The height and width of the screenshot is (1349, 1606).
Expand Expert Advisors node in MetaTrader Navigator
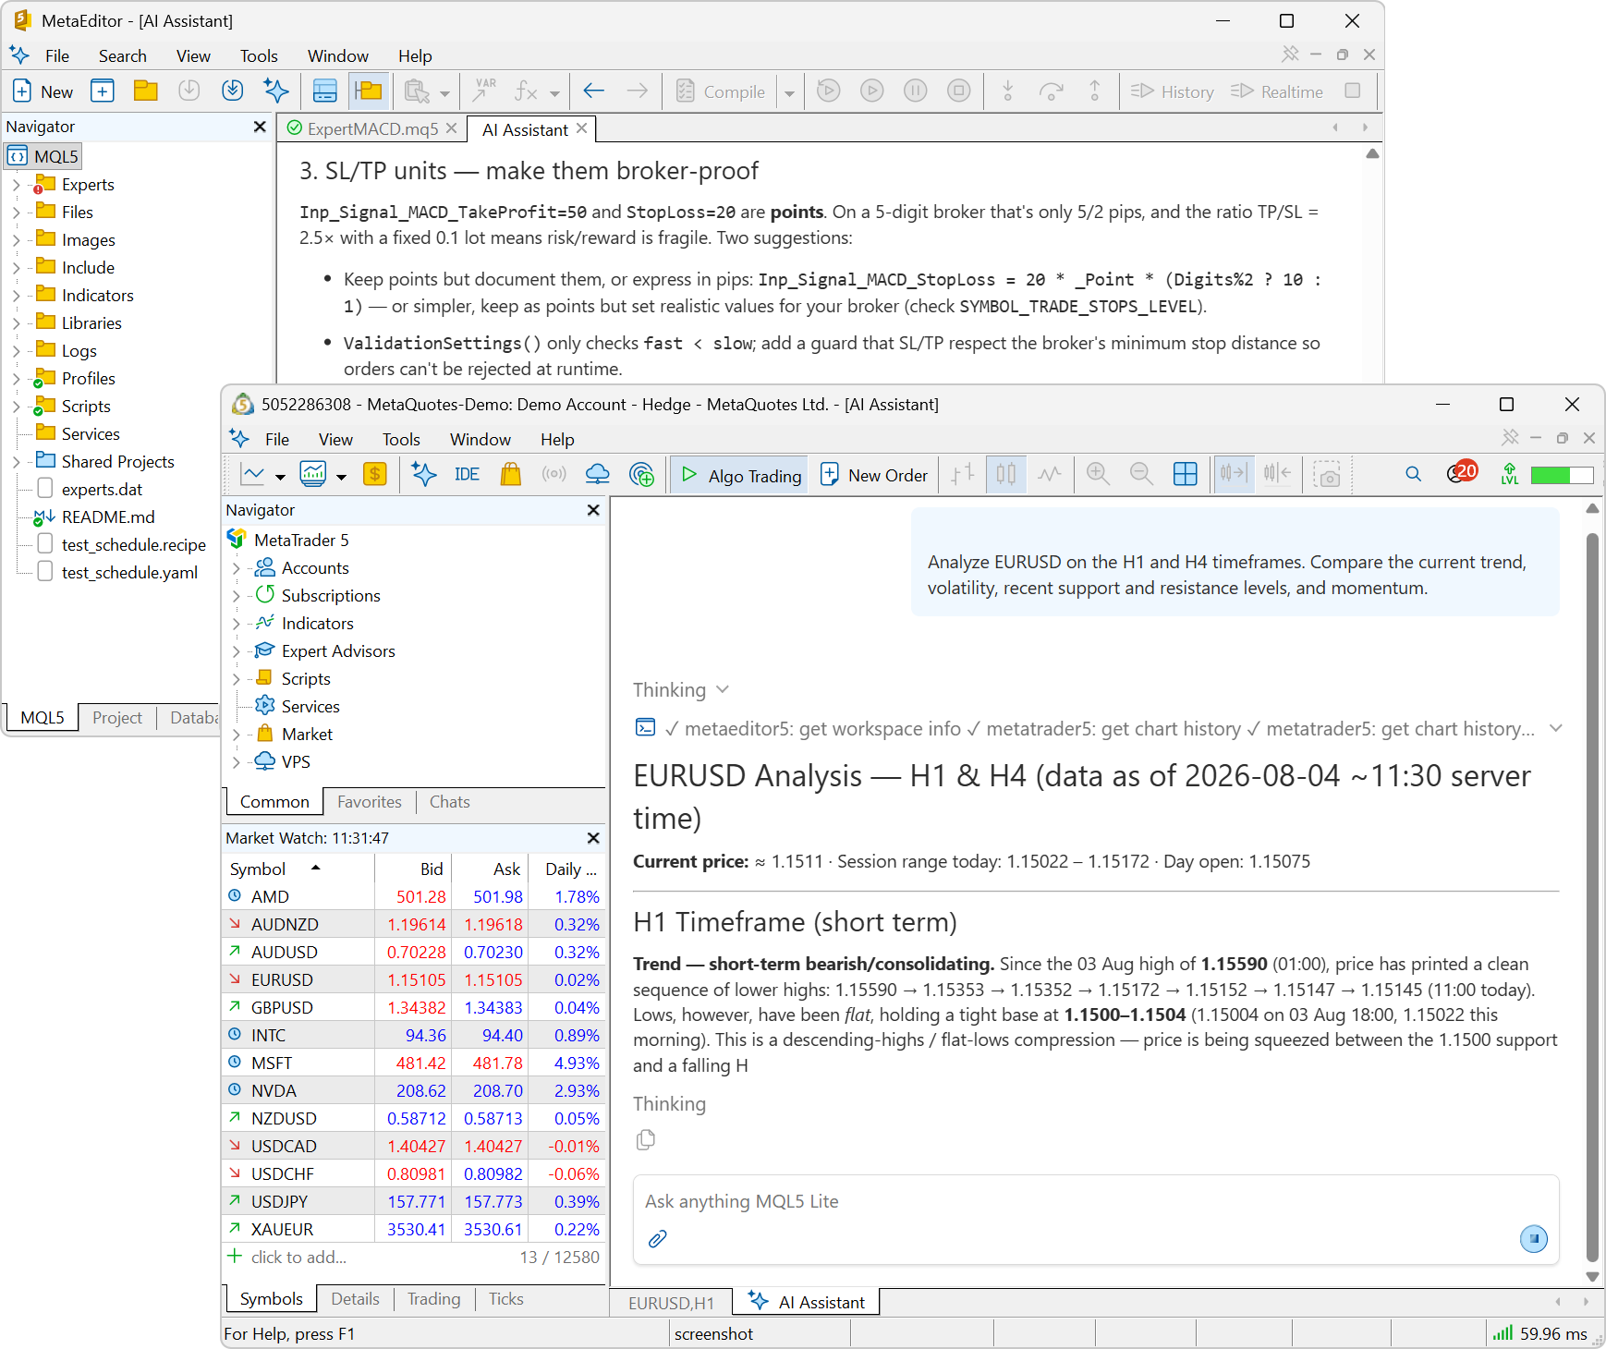point(237,651)
